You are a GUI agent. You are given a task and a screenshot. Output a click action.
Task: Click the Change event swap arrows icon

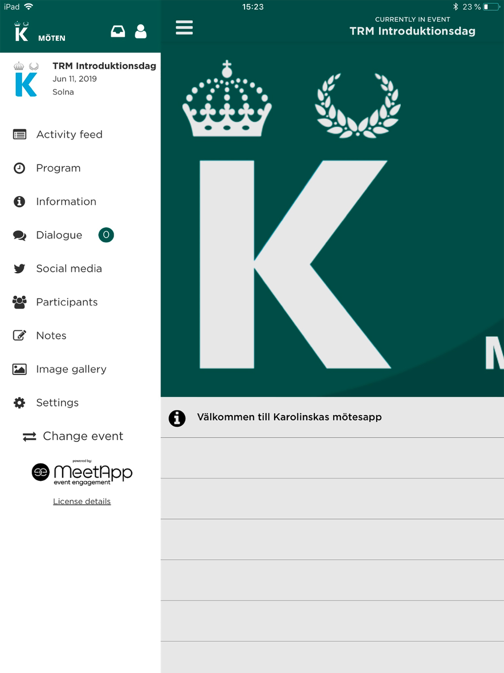(x=30, y=436)
